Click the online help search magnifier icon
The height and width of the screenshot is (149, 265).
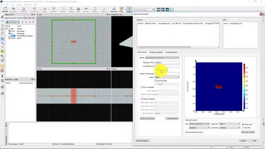[x=154, y=10]
